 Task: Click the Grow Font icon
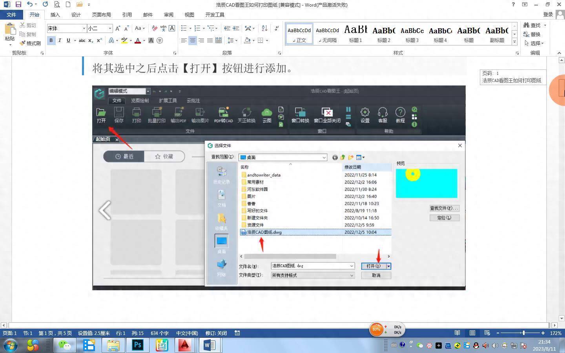click(118, 28)
